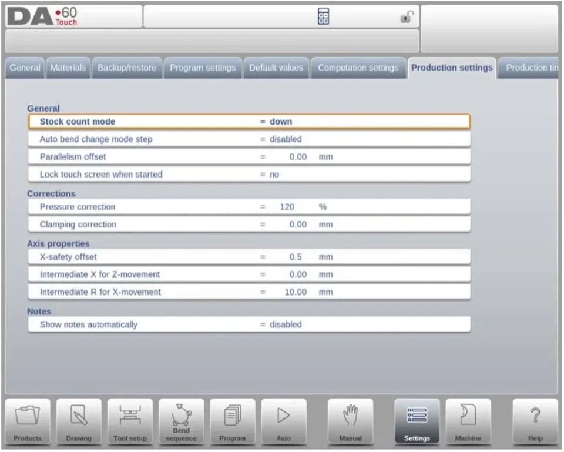Change Auto bend change mode step setting
The height and width of the screenshot is (452, 564).
pyautogui.click(x=249, y=139)
